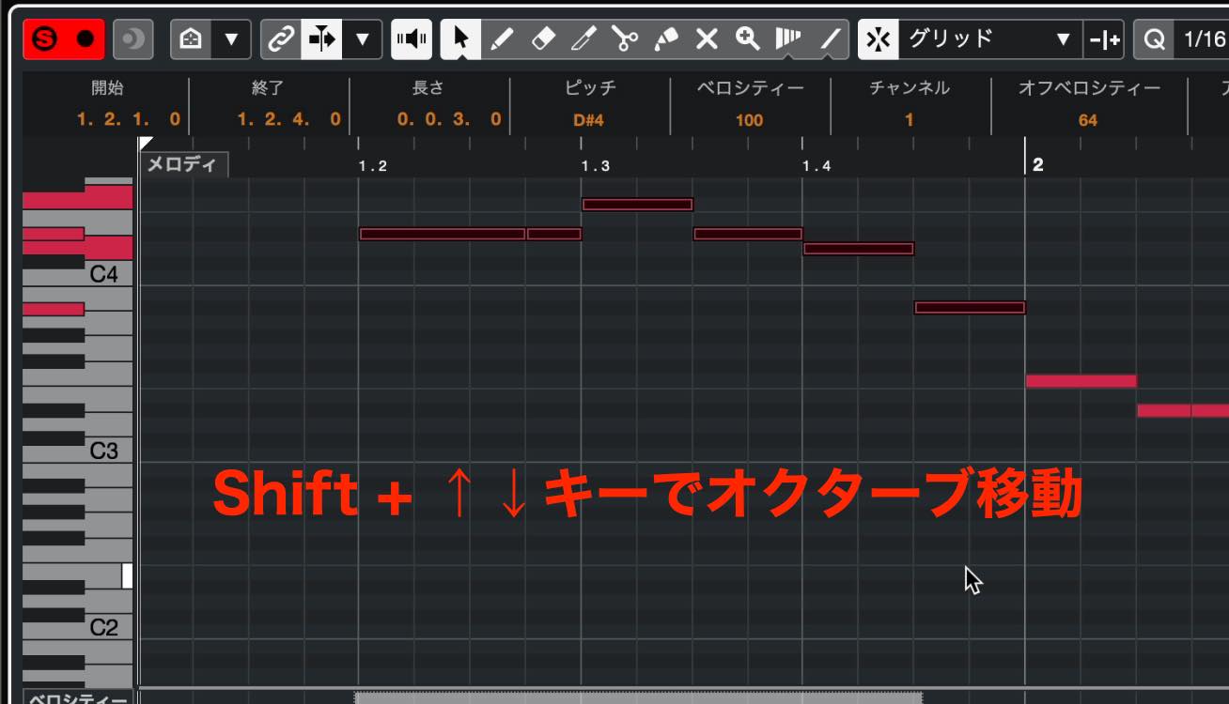
Task: Open Auto-Scroll settings dropdown arrow
Action: coord(363,39)
